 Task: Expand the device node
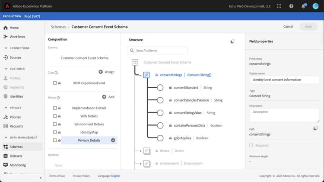click(140, 151)
